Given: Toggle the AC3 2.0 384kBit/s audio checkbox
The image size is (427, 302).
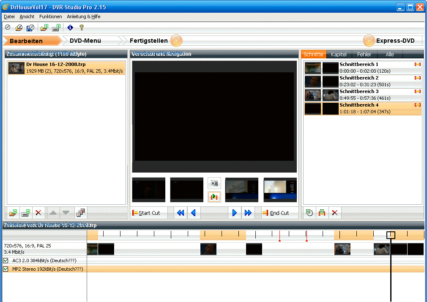Looking at the screenshot, I should coord(6,261).
